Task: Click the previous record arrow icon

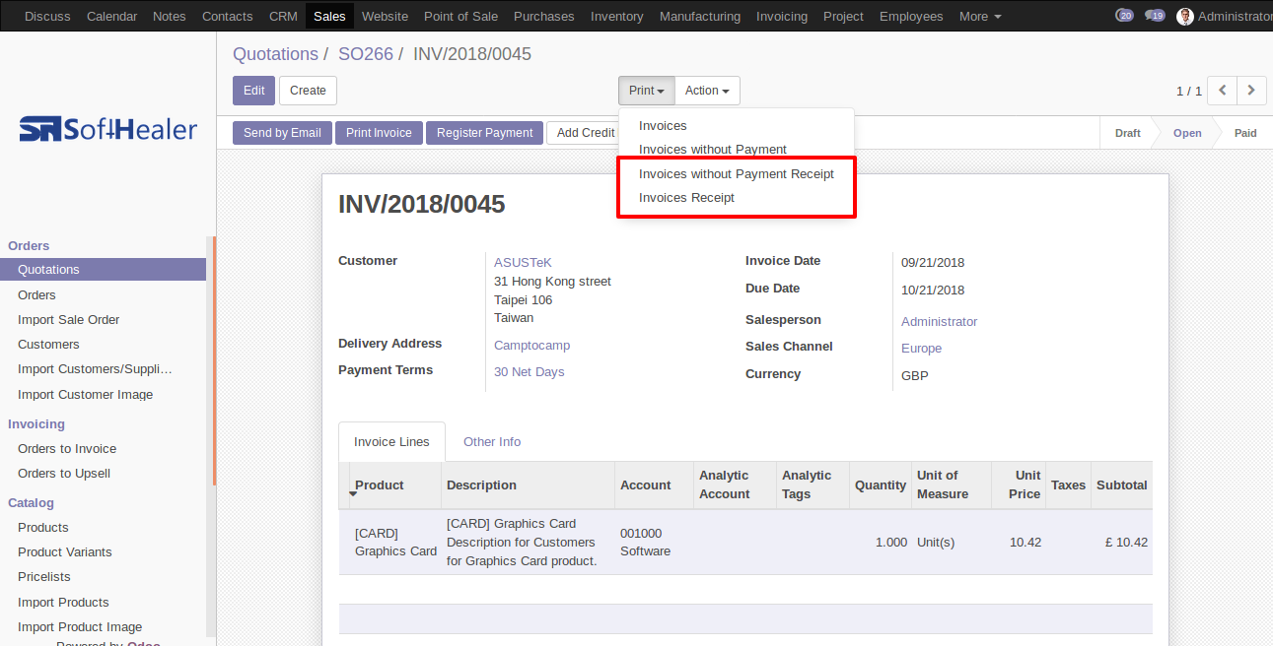Action: click(x=1223, y=91)
